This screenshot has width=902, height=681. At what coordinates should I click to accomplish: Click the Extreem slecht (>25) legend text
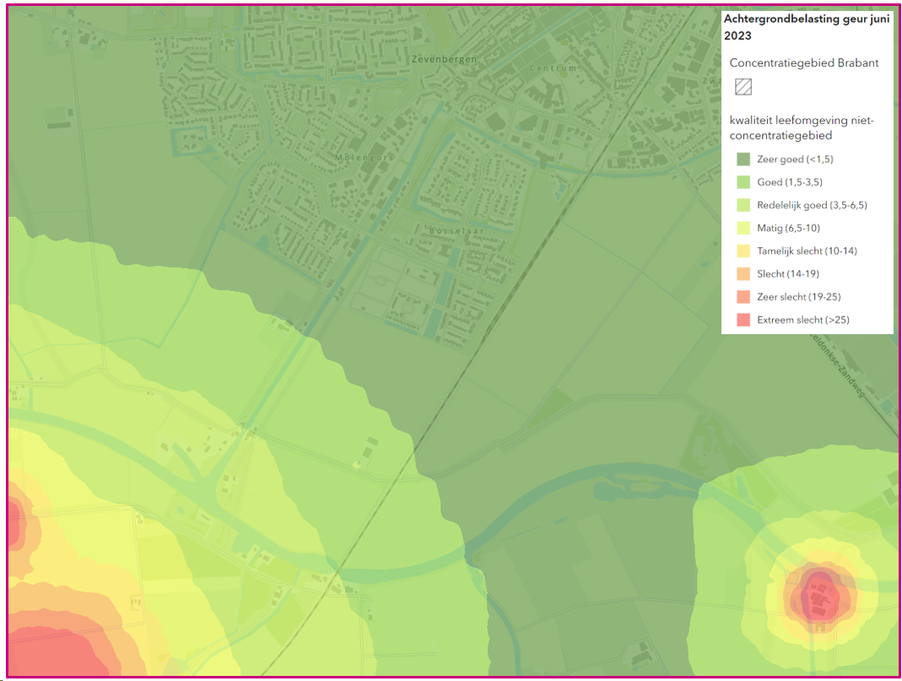point(803,320)
